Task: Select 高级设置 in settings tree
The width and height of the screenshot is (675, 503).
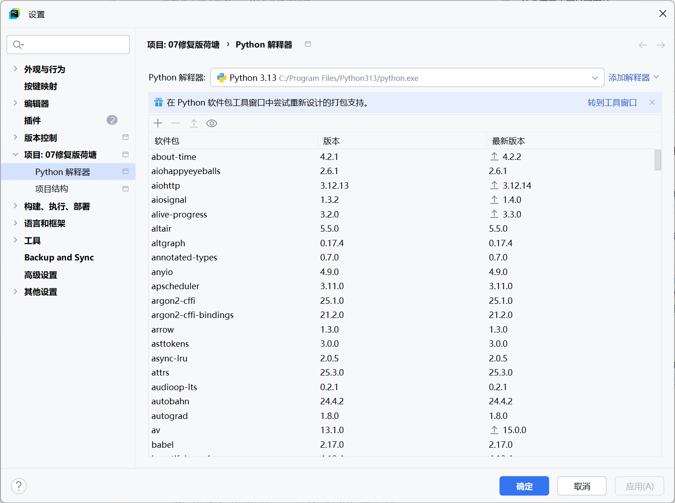Action: click(x=41, y=275)
